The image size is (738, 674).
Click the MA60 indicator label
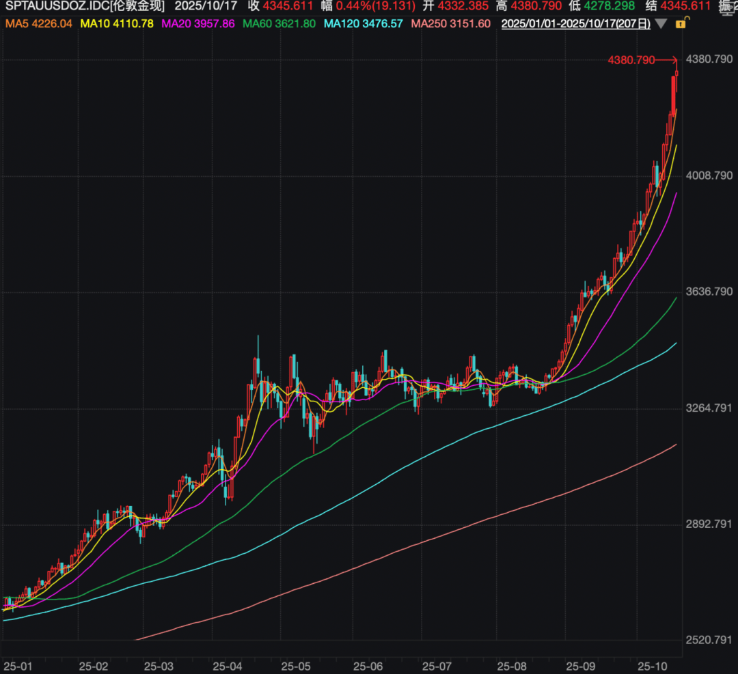pos(279,24)
